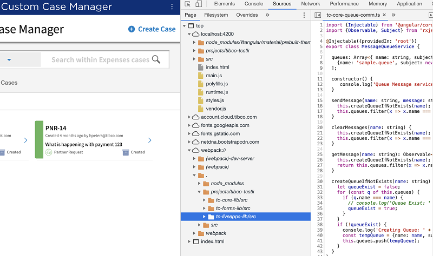Expand the (webpack)-dev-server folder
The width and height of the screenshot is (433, 256).
click(x=194, y=159)
